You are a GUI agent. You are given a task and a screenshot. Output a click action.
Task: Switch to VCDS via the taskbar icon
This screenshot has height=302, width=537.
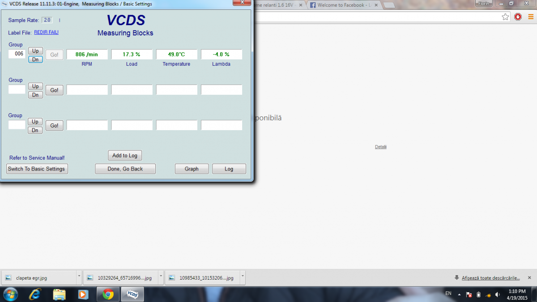pos(132,294)
